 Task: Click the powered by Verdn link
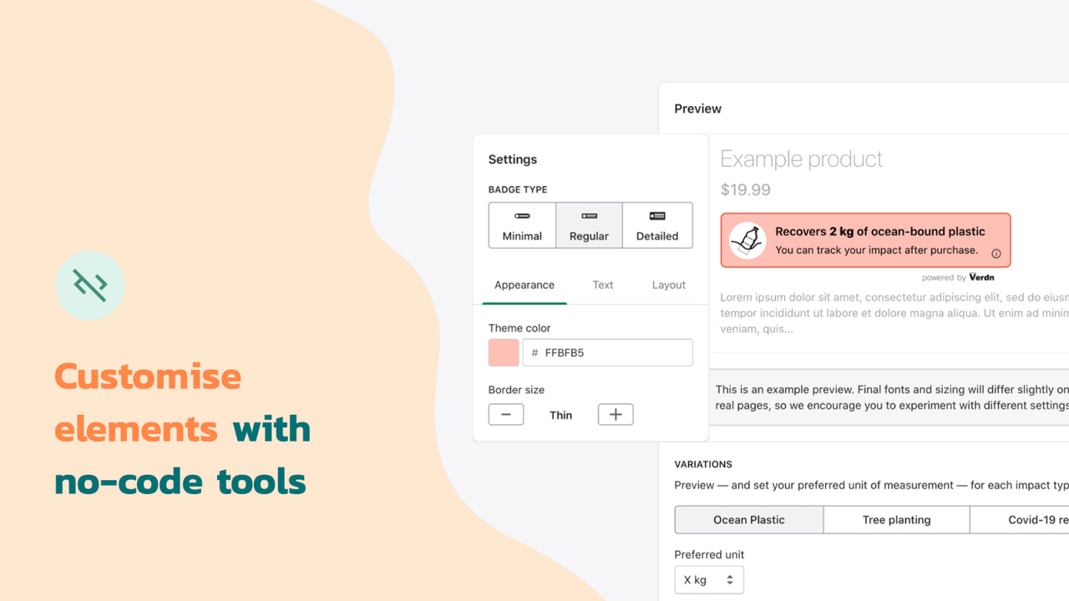(960, 277)
